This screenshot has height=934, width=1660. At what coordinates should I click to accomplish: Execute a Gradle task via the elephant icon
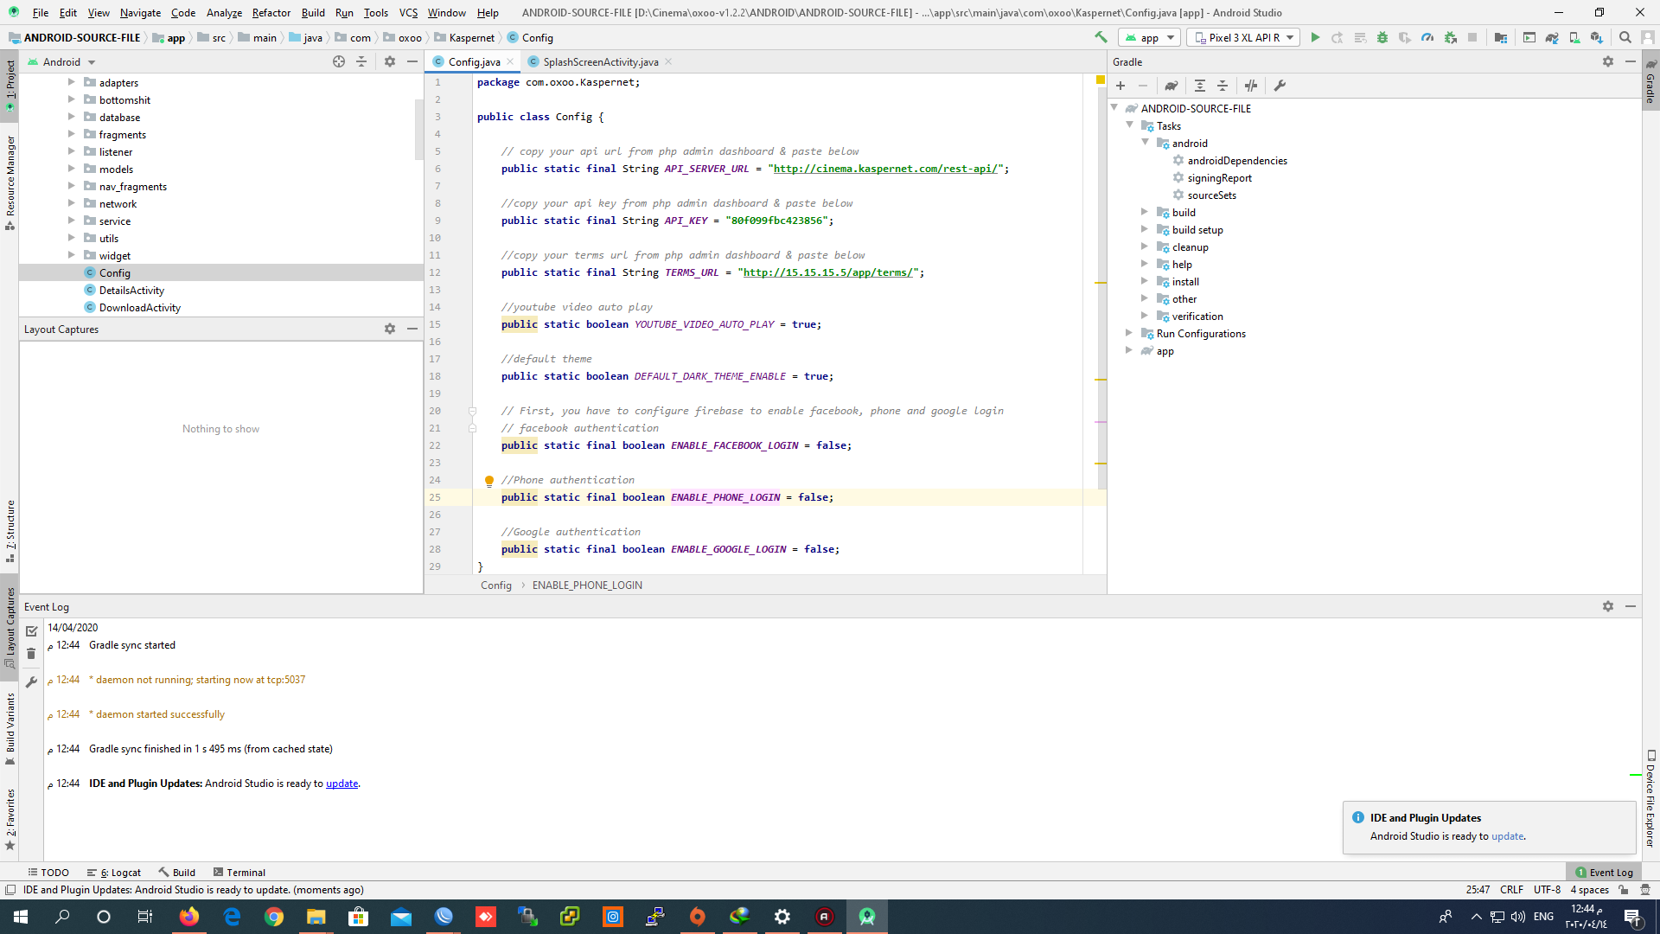(1172, 86)
